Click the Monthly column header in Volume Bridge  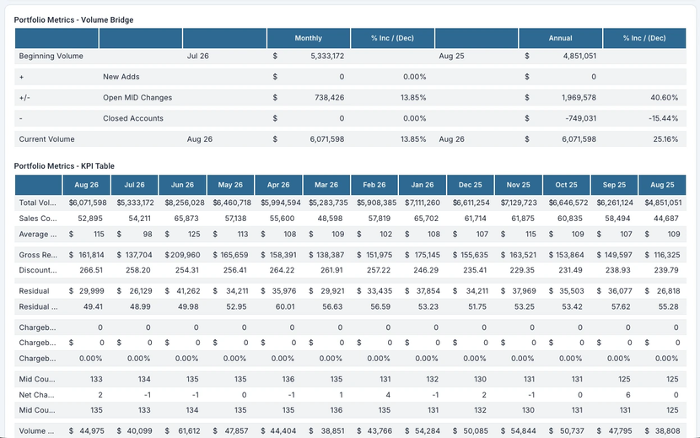308,38
